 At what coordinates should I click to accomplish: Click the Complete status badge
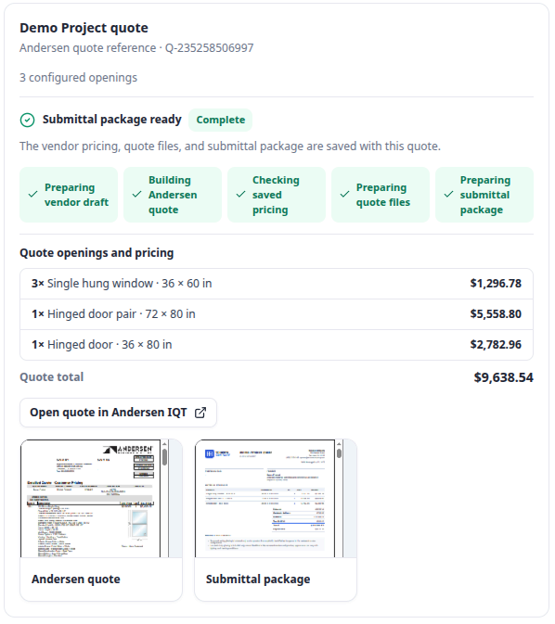coord(220,121)
